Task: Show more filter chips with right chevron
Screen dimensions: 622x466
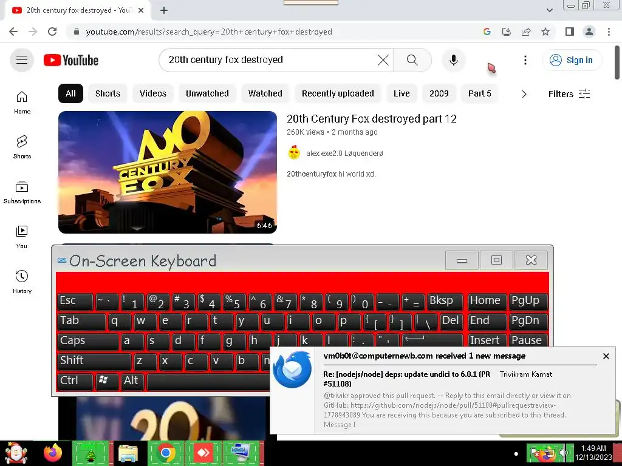Action: pyautogui.click(x=524, y=94)
